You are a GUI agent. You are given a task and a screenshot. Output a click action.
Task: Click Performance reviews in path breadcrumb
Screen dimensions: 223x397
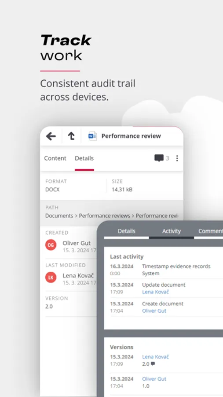coord(105,216)
